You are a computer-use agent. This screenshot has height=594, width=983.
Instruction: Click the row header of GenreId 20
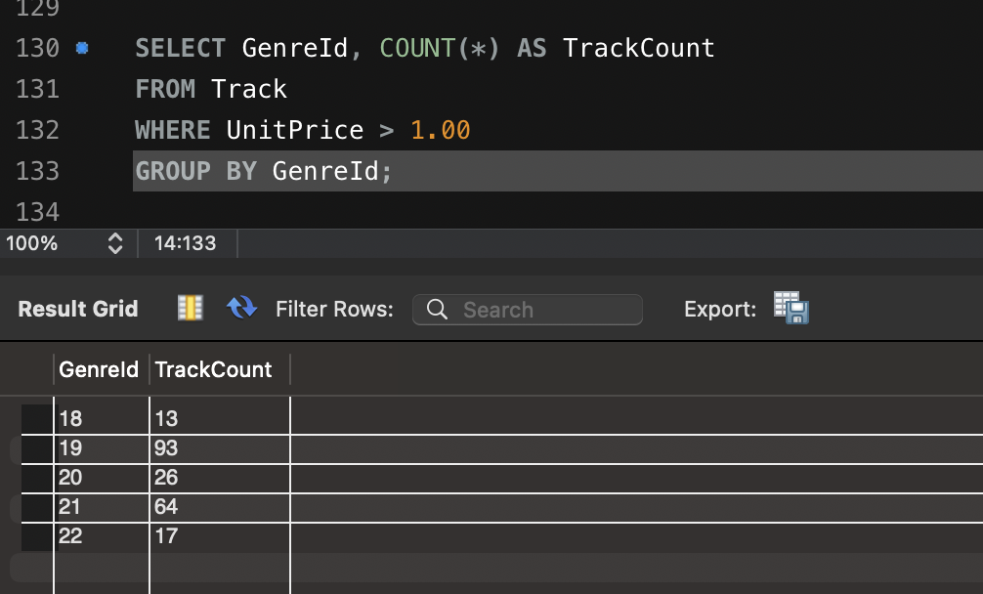coord(37,478)
